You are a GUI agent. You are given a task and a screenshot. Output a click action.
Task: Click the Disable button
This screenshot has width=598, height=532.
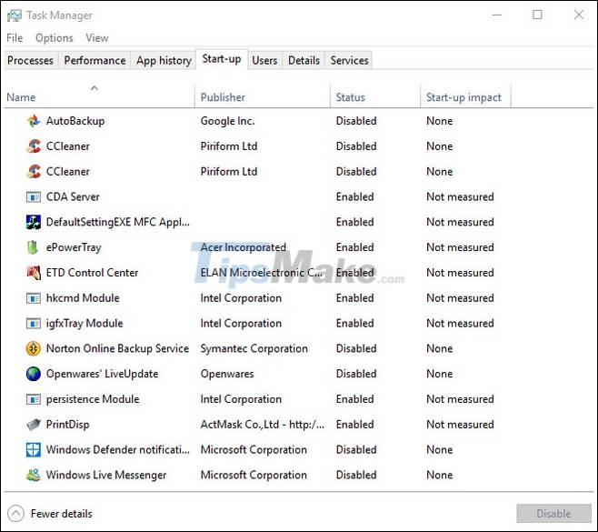coord(553,514)
